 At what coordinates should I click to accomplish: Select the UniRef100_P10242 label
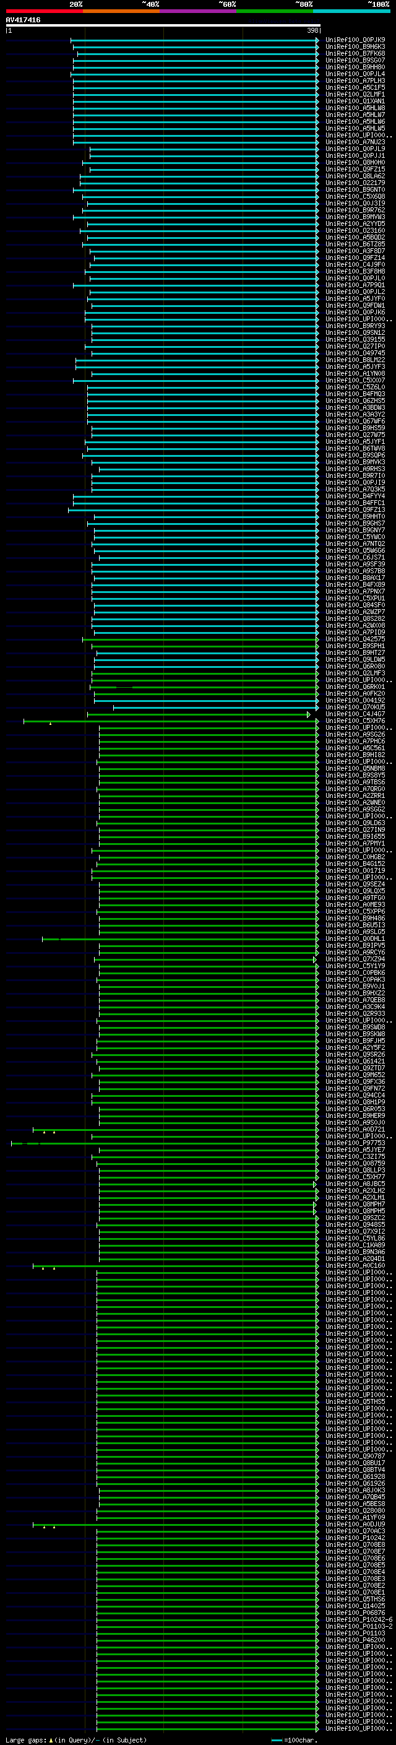(x=355, y=1538)
